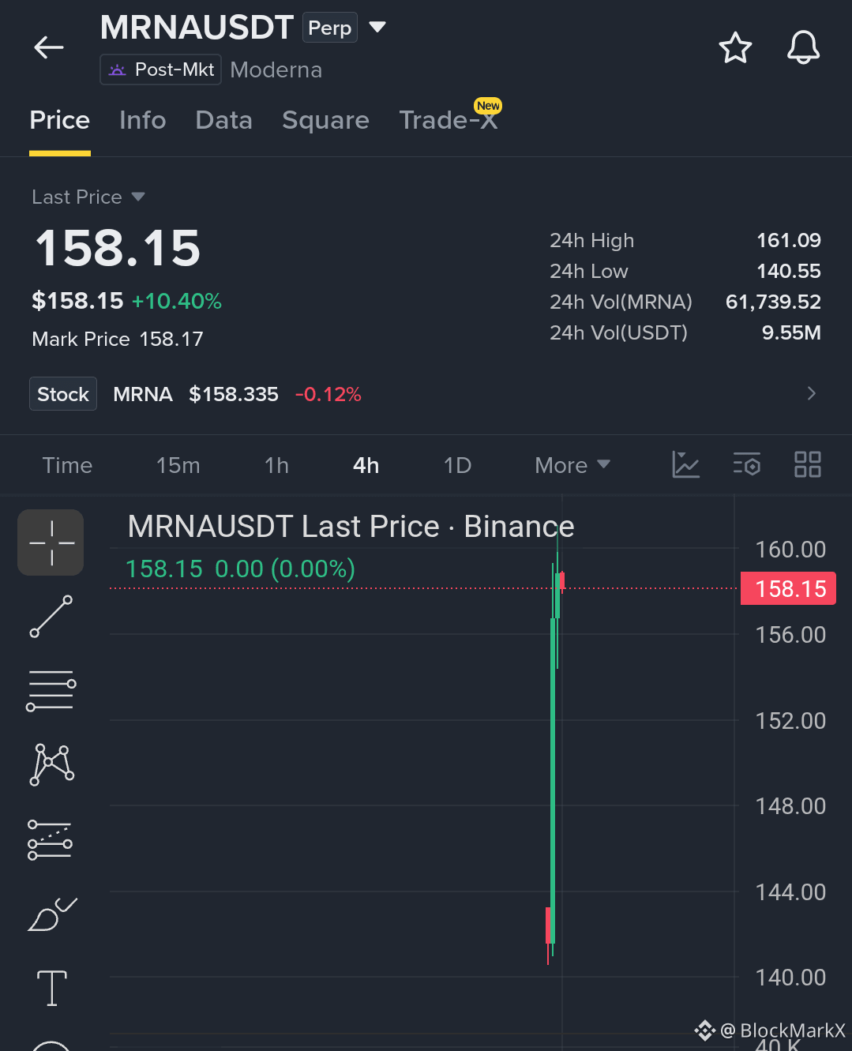Open the Trade-X tab
Screen dimensions: 852x1051
click(x=448, y=120)
